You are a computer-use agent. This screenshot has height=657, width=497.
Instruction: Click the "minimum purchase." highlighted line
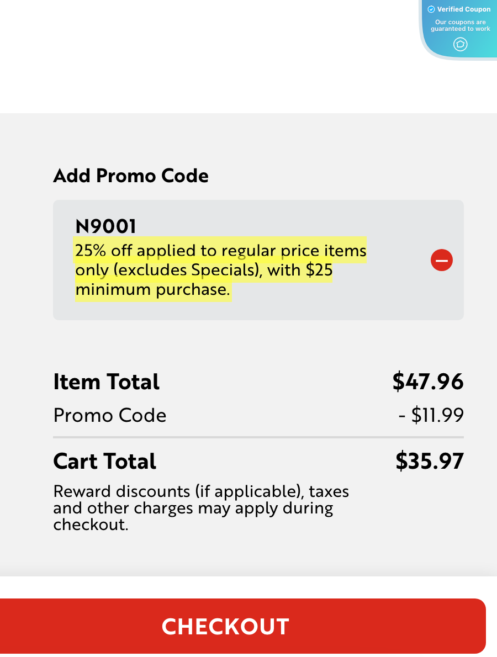(152, 290)
